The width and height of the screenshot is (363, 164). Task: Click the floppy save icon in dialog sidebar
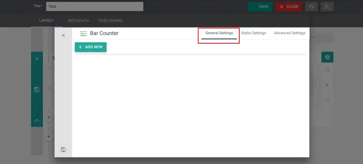pyautogui.click(x=63, y=150)
